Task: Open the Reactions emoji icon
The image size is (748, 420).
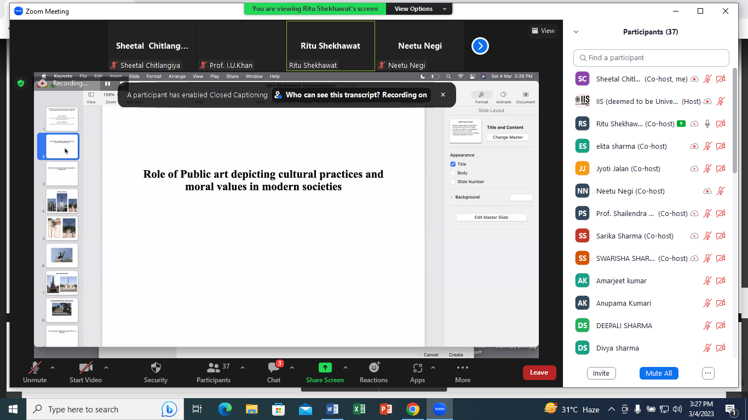Action: (x=373, y=367)
